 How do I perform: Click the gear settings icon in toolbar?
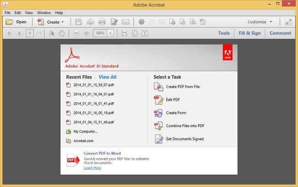(141, 22)
